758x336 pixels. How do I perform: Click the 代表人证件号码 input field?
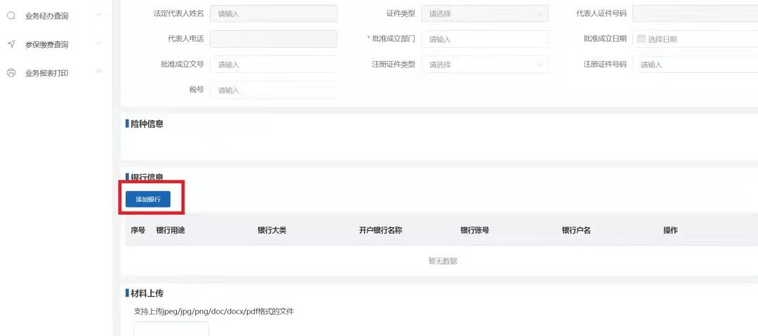(x=695, y=14)
